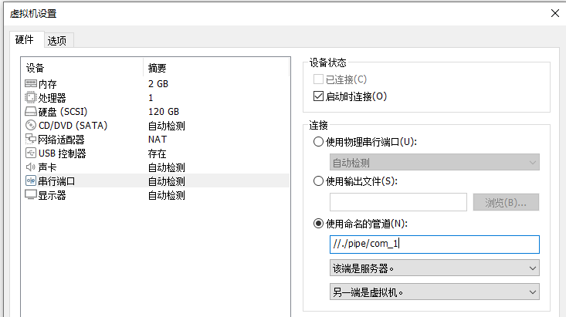Open the 该端是服务器 dropdown
This screenshot has width=566, height=317.
pos(433,268)
